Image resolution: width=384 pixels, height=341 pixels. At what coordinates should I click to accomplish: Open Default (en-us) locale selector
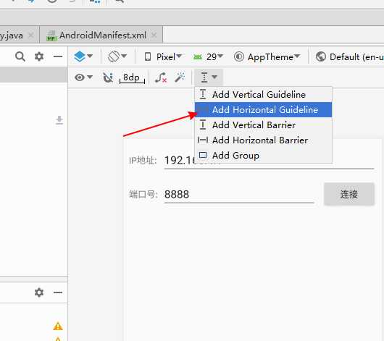349,56
